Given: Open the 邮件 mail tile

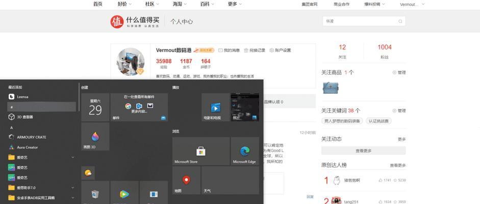Looking at the screenshot, I should pos(139,107).
